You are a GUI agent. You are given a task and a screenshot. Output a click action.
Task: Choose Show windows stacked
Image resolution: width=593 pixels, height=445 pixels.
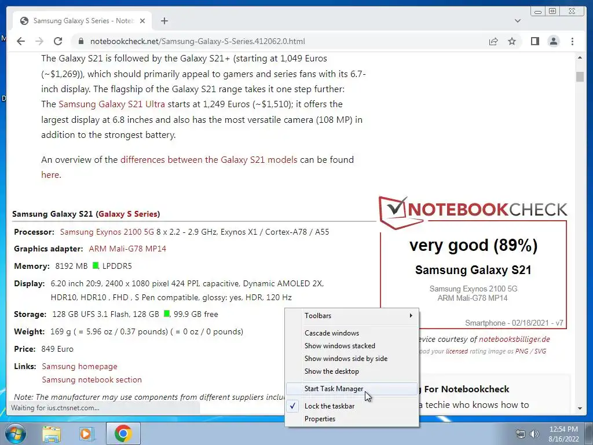(x=352, y=346)
